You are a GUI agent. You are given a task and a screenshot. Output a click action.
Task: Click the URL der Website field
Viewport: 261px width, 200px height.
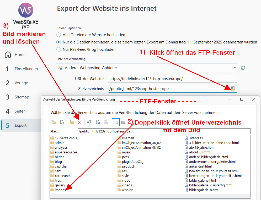point(173,79)
